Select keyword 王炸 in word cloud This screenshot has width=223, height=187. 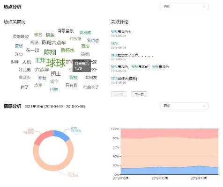pos(40,60)
